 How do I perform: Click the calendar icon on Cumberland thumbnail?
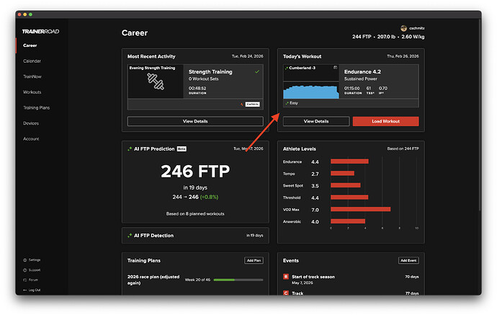tap(336, 68)
